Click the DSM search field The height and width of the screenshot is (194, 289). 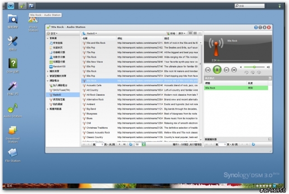pos(250,6)
